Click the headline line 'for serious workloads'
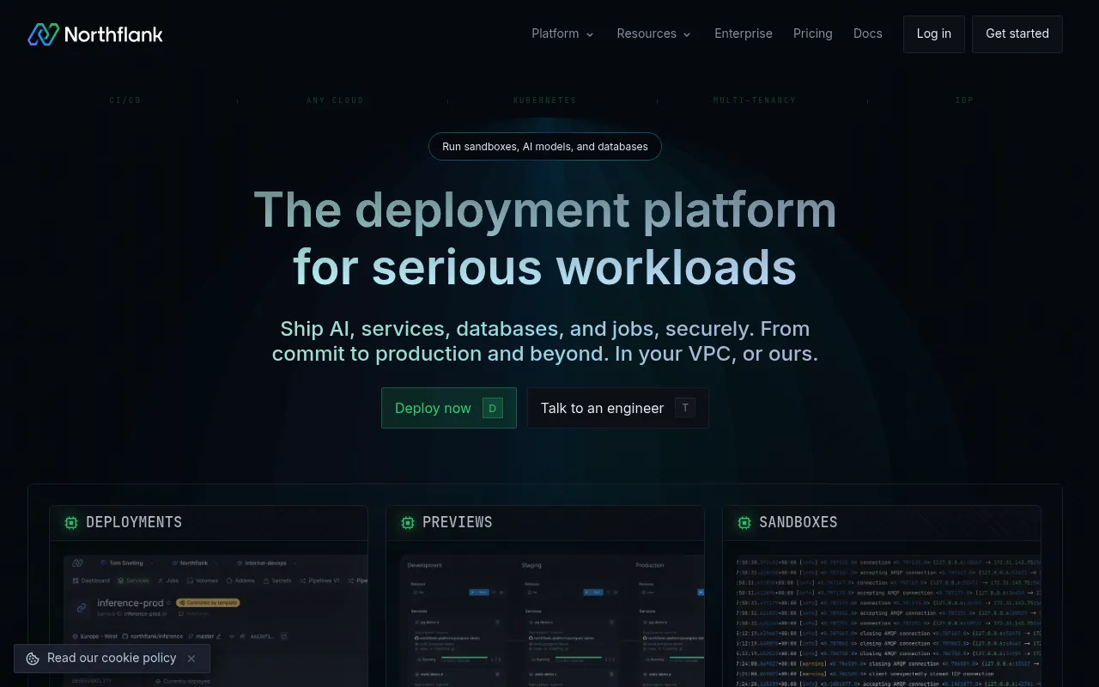Viewport: 1099px width, 687px height. point(545,268)
